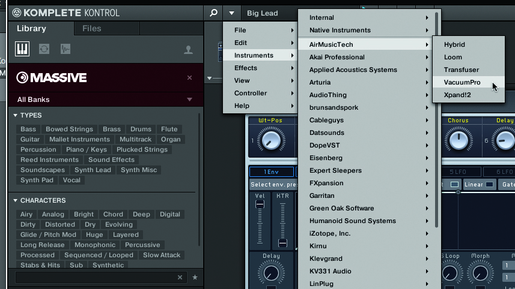
Task: Toggle the Analog character tag
Action: click(53, 214)
